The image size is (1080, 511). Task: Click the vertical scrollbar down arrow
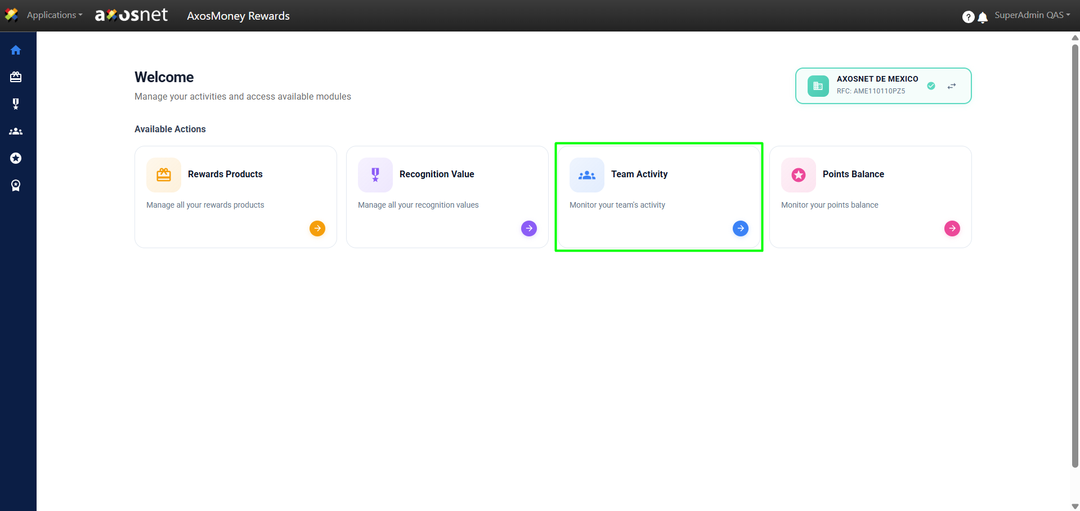pyautogui.click(x=1075, y=506)
